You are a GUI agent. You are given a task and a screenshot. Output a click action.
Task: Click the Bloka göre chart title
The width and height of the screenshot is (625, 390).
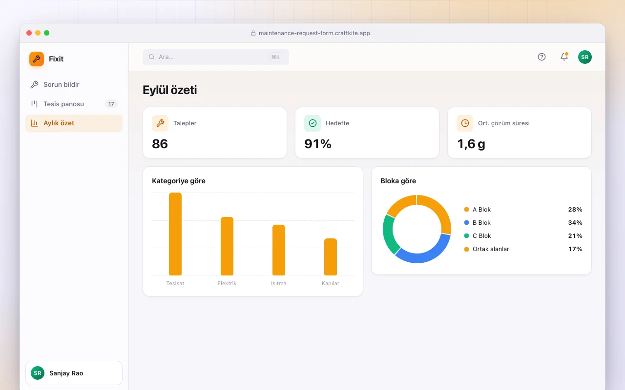point(398,181)
